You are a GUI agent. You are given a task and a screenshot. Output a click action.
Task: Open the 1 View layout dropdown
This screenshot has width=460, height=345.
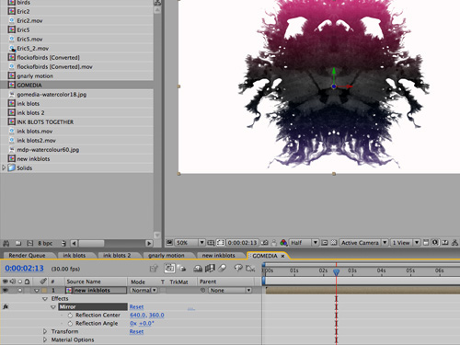pos(406,243)
